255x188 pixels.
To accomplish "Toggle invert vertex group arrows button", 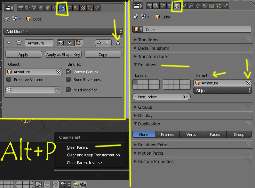I will (x=58, y=90).
